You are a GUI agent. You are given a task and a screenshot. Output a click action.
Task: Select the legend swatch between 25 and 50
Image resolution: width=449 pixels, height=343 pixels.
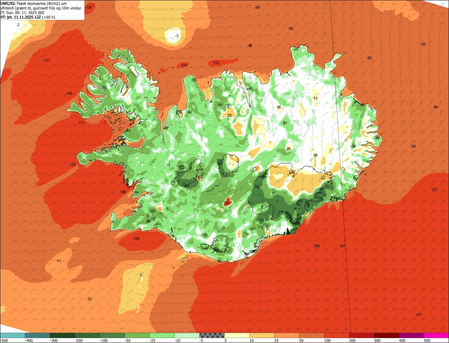[287, 335]
